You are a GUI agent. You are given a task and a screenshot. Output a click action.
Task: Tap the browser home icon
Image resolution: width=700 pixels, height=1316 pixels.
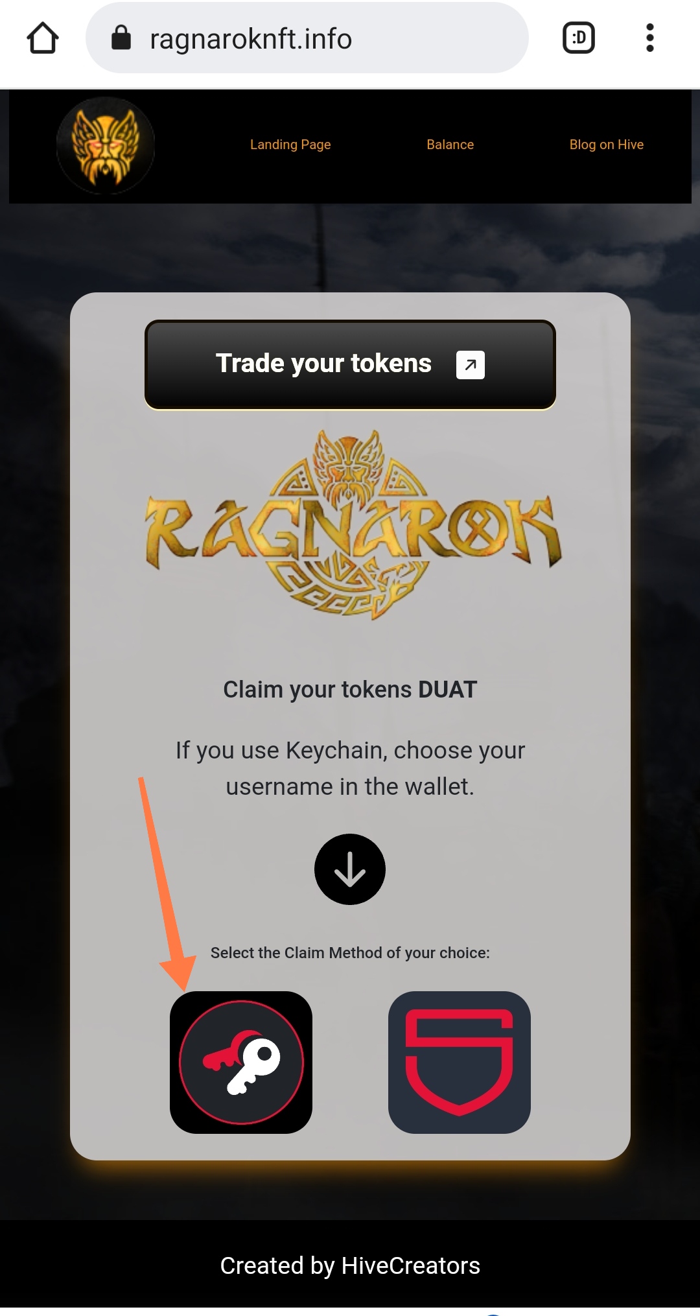[x=43, y=38]
